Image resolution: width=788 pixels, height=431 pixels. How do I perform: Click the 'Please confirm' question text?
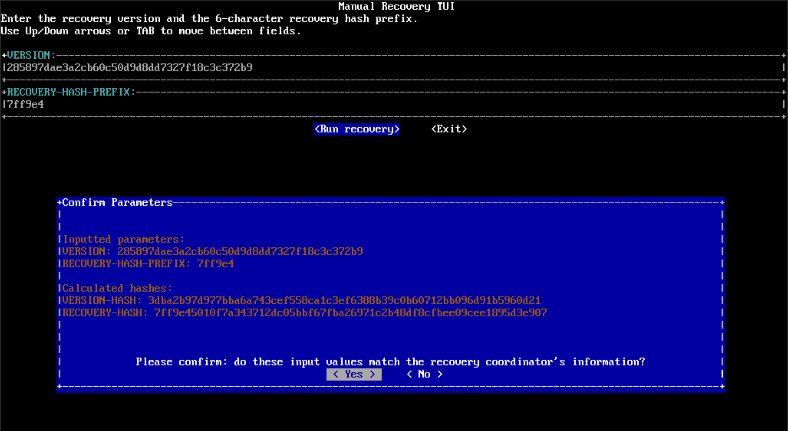point(390,362)
